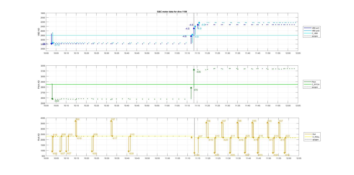Click the '614' roll move label

coord(276,136)
